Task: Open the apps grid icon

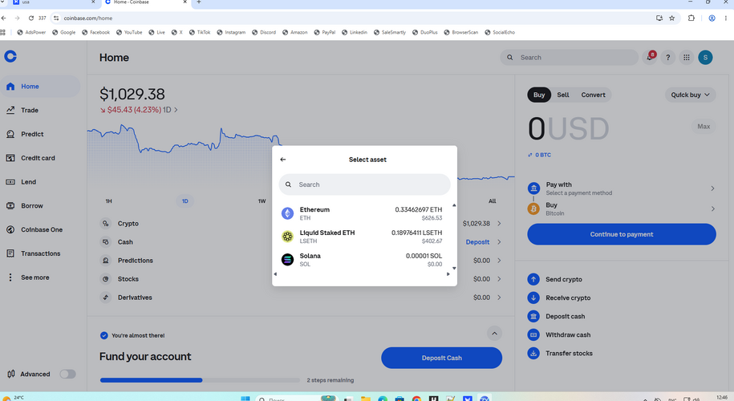Action: click(686, 58)
